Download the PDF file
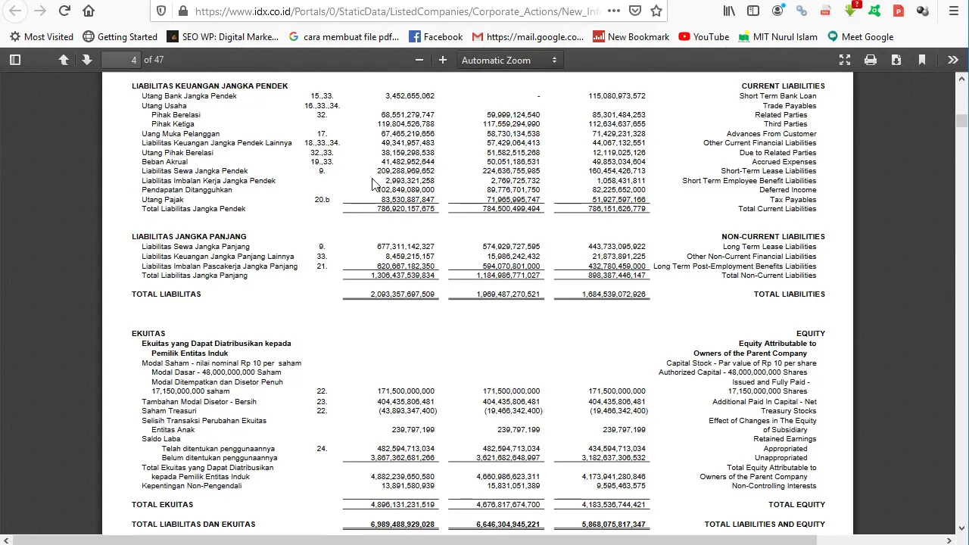The image size is (969, 545). click(896, 60)
